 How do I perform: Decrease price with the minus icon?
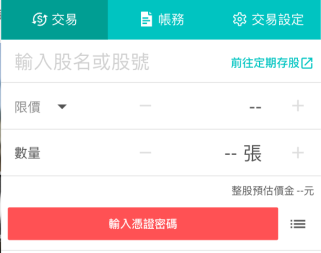[x=146, y=106]
